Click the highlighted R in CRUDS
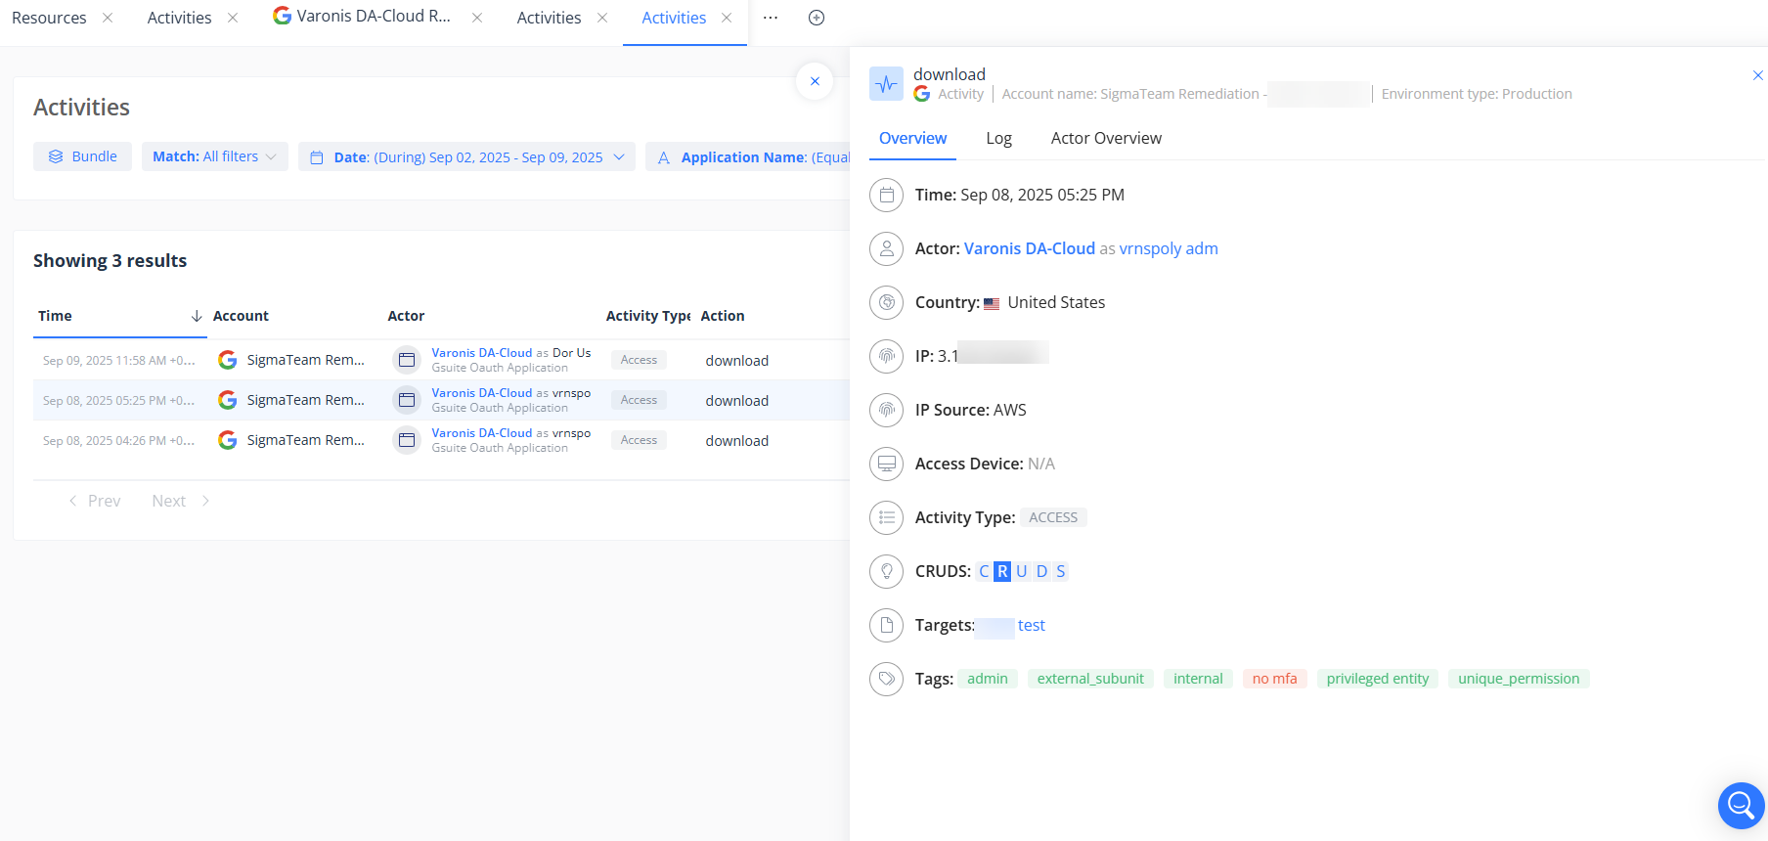The width and height of the screenshot is (1768, 841). click(1002, 571)
